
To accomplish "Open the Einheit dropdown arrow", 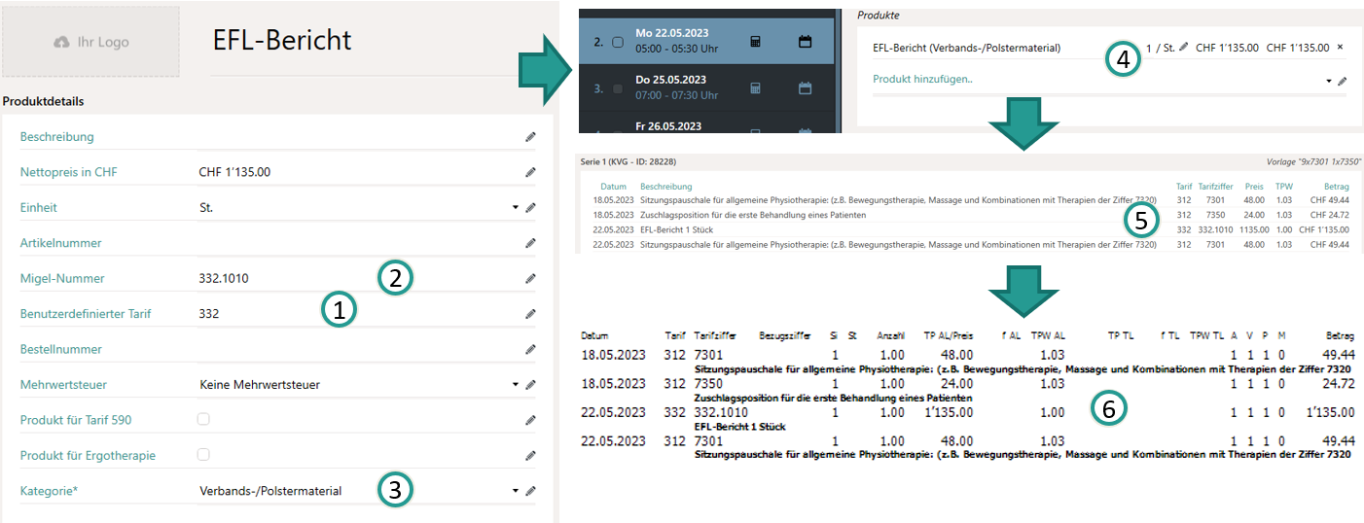I will (516, 208).
